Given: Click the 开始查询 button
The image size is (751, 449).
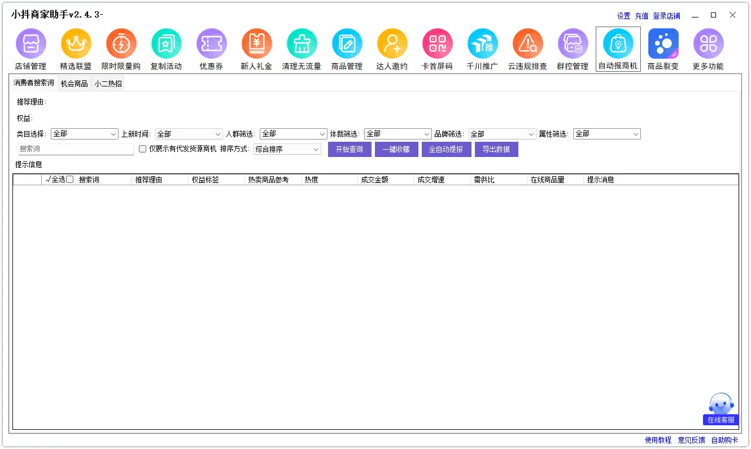Looking at the screenshot, I should pyautogui.click(x=349, y=149).
